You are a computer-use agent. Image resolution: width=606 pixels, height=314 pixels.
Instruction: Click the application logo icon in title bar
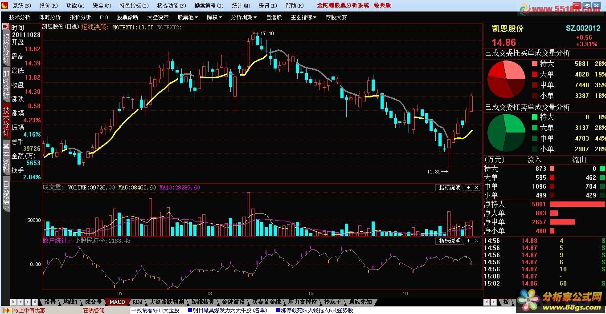tap(5, 5)
